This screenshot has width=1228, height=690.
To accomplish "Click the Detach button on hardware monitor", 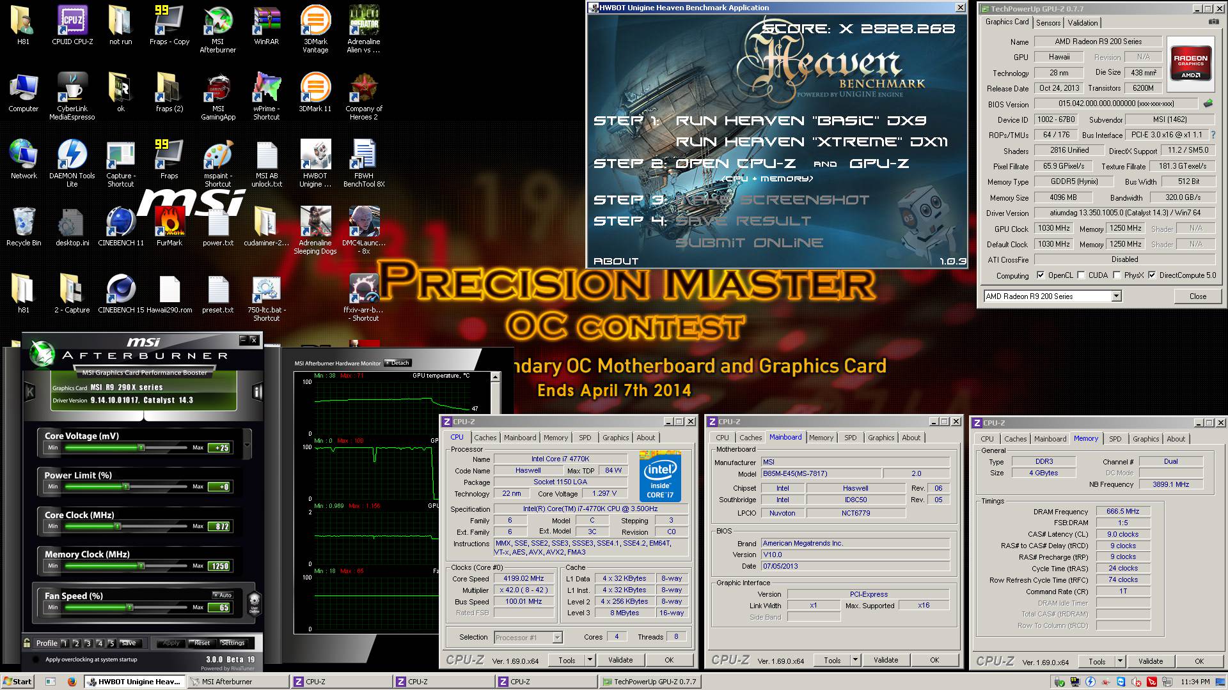I will point(397,363).
